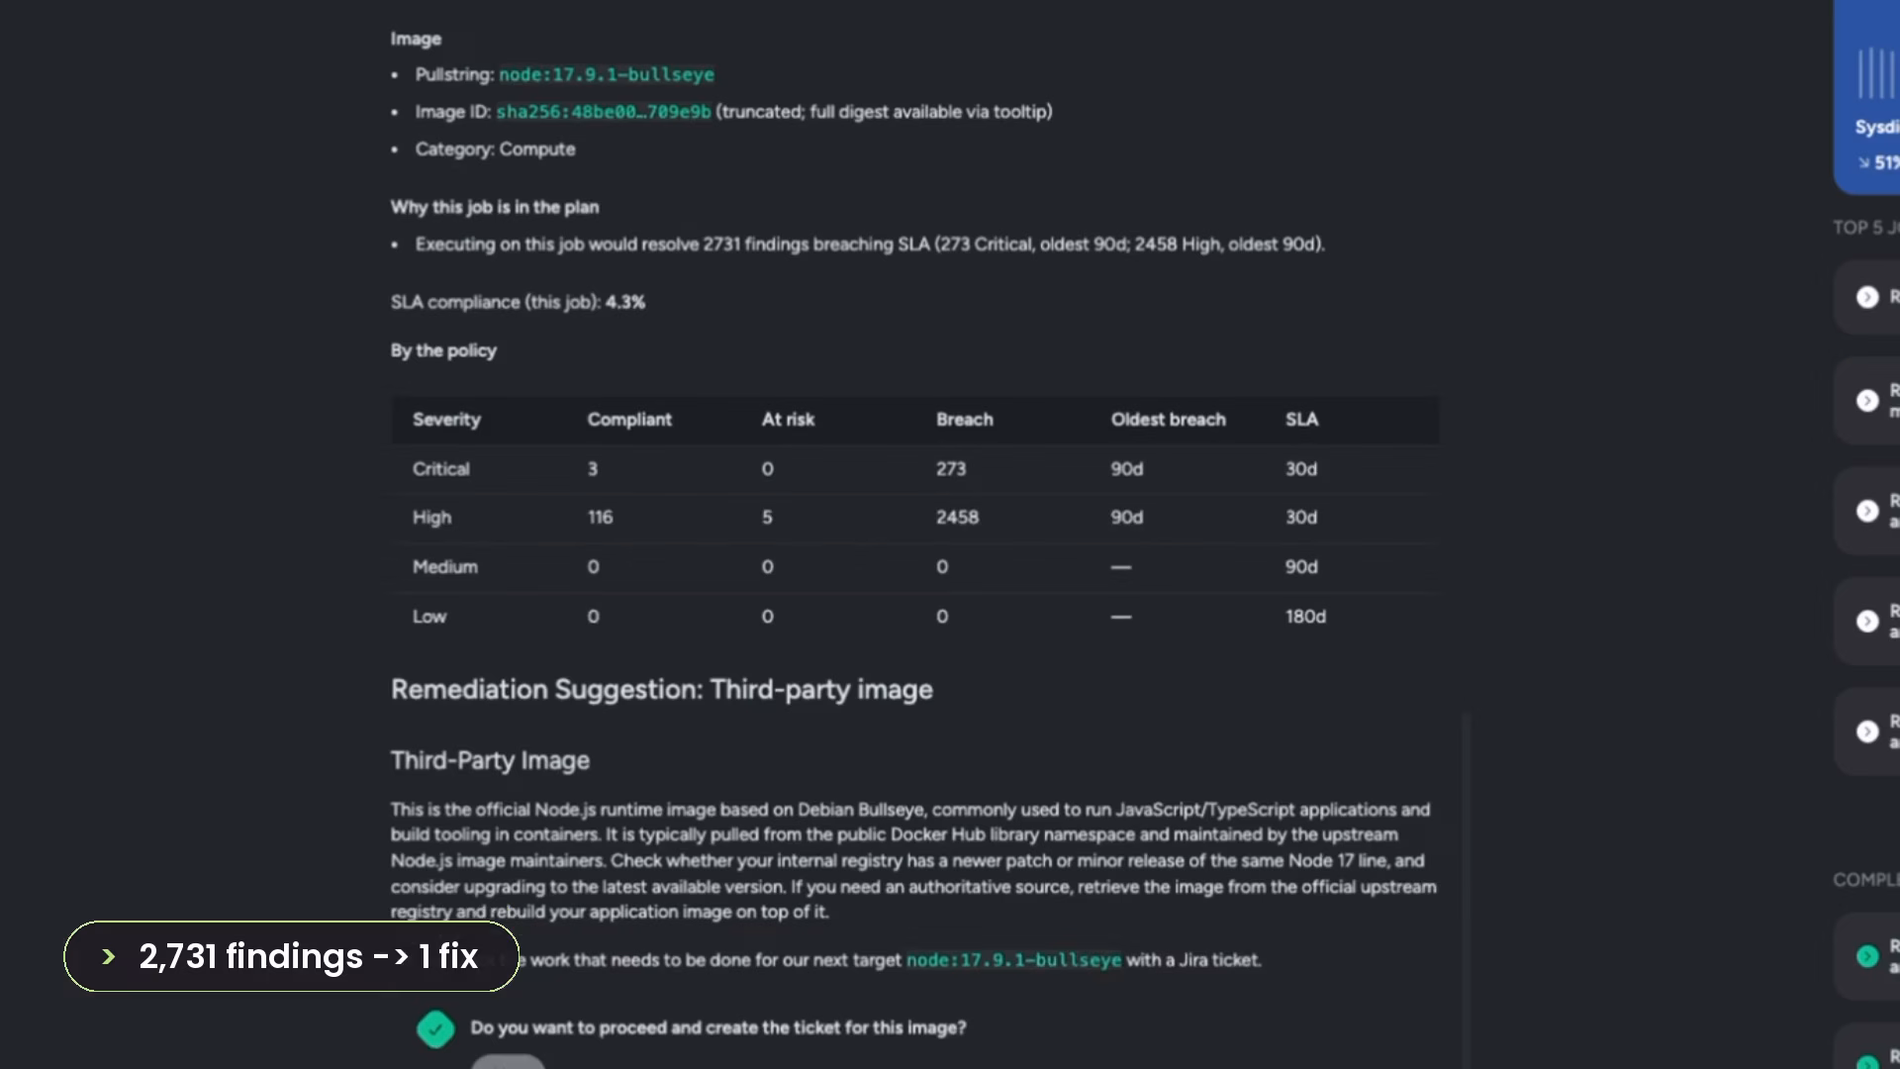Viewport: 1900px width, 1069px height.
Task: Click node:17.9.1-bullseye in Jira ticket sentence
Action: pyautogui.click(x=1014, y=960)
